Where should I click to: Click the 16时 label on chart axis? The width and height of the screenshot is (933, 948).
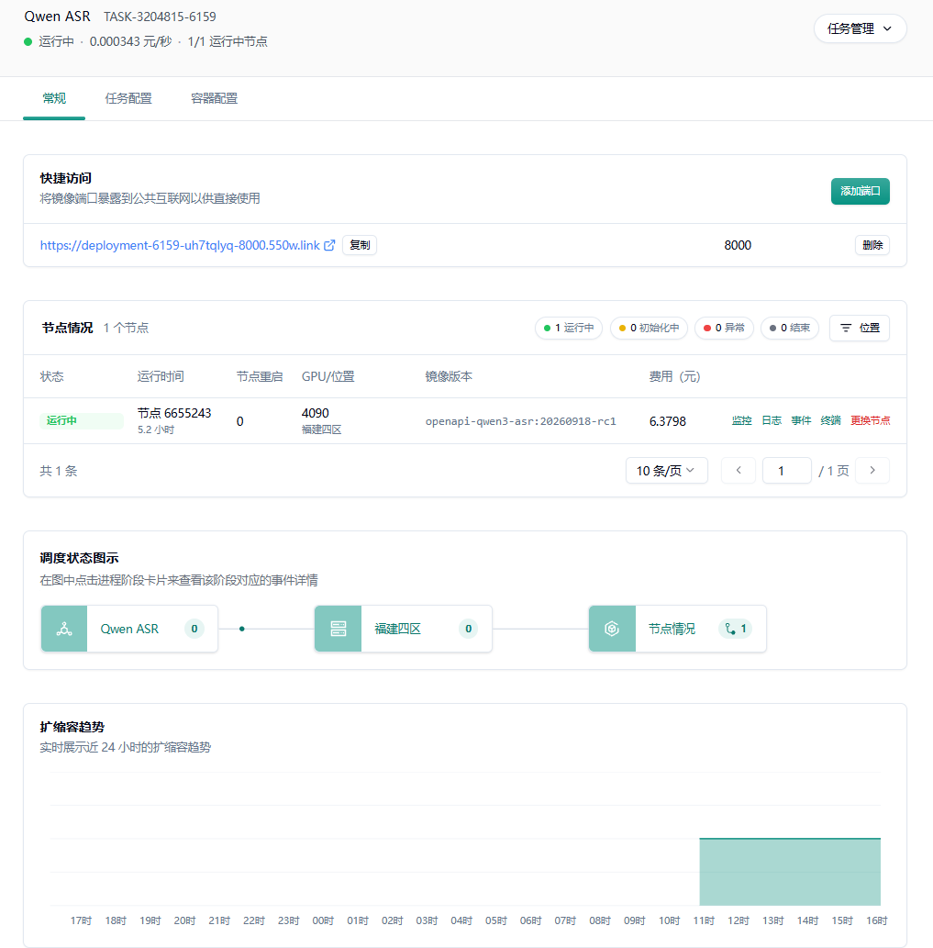click(x=877, y=920)
